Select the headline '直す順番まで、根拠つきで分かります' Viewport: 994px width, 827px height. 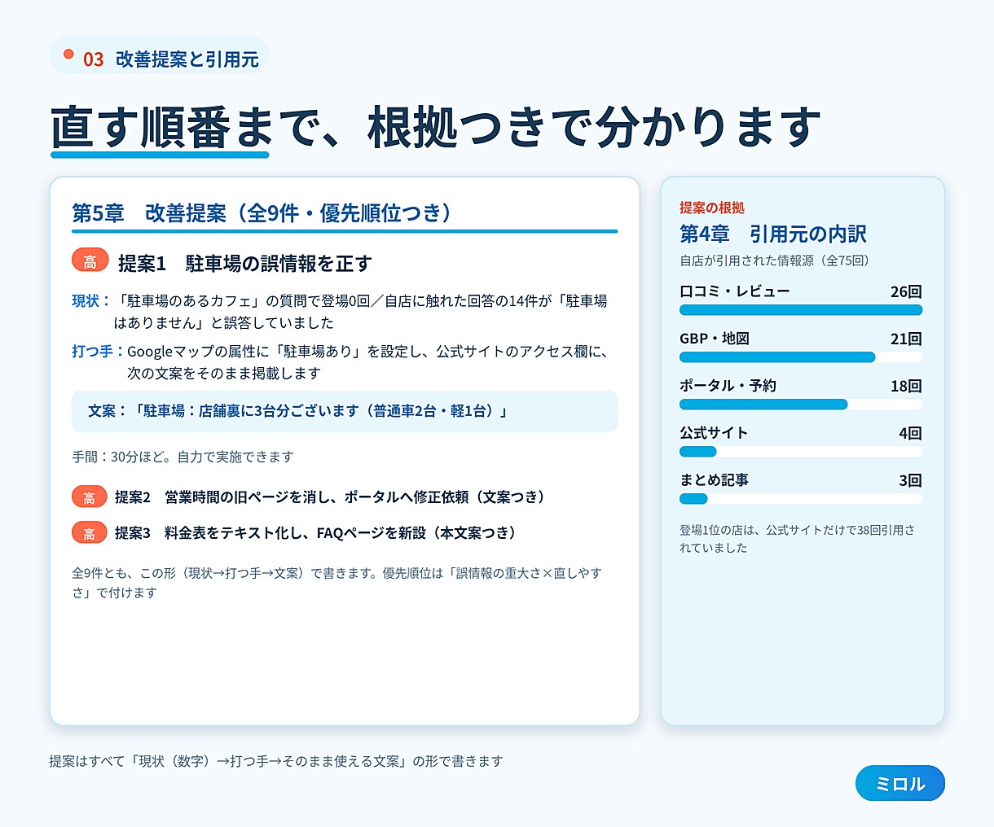[x=436, y=128]
